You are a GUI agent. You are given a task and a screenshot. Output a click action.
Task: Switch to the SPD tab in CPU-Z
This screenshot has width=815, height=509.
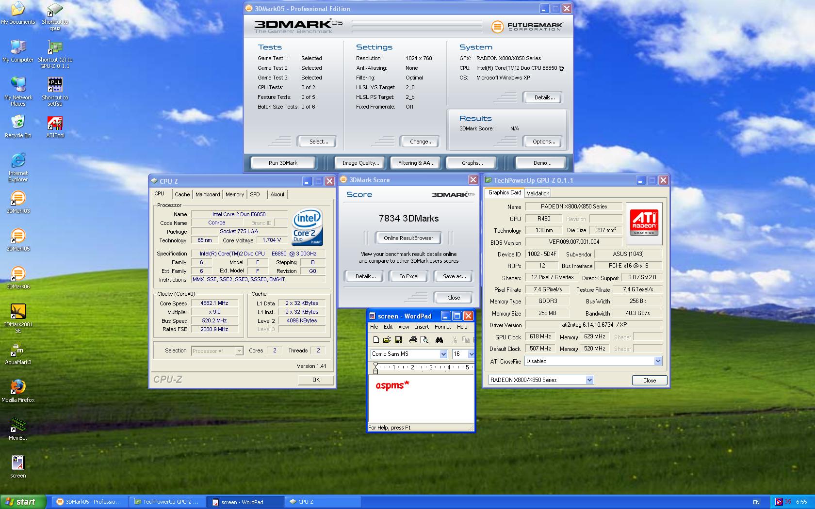[x=255, y=194]
